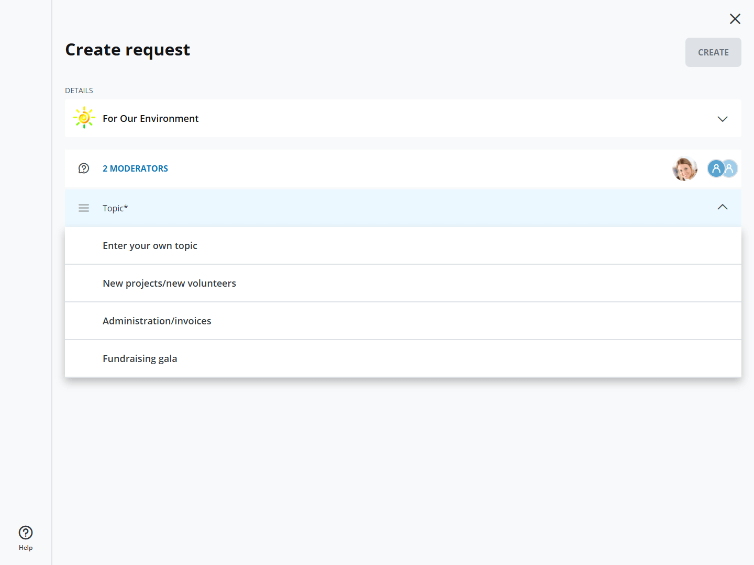Select Enter your own topic option
The height and width of the screenshot is (565, 754).
point(150,246)
